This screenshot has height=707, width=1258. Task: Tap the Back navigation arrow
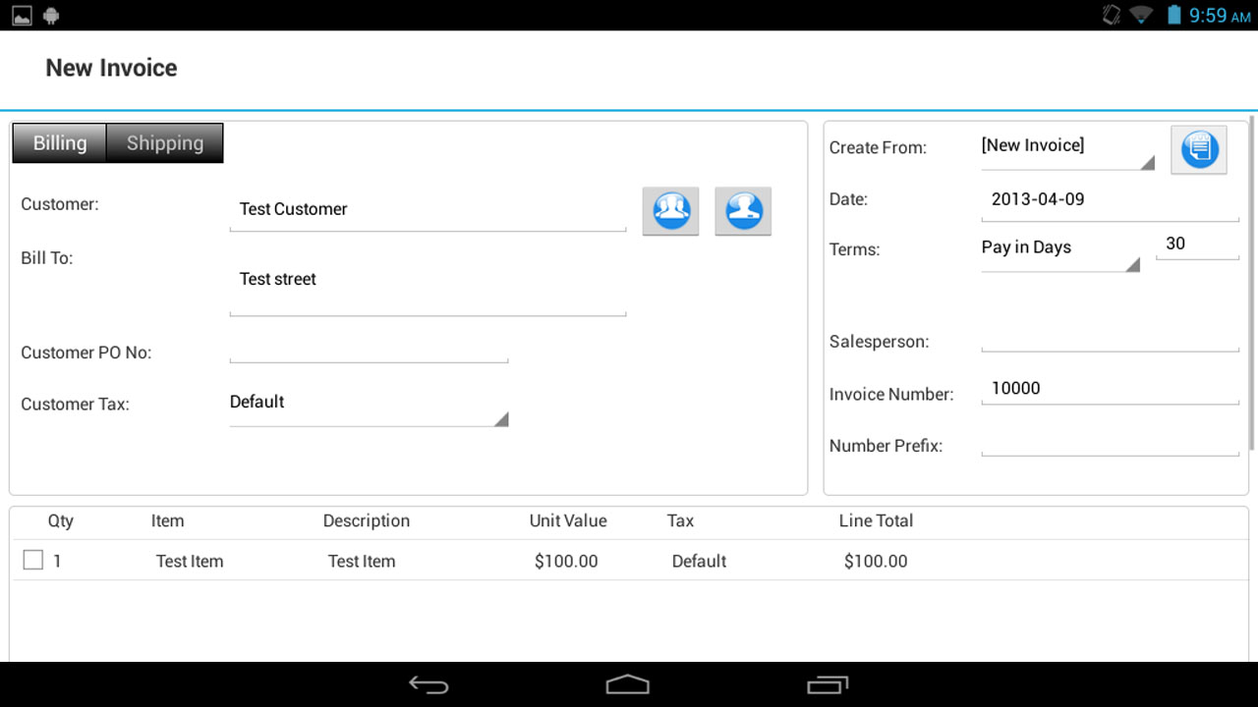(427, 684)
